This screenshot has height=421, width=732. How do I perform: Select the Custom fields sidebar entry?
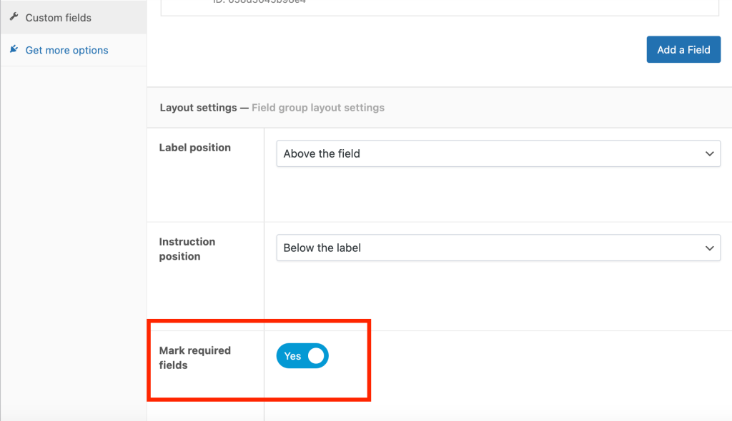click(58, 17)
